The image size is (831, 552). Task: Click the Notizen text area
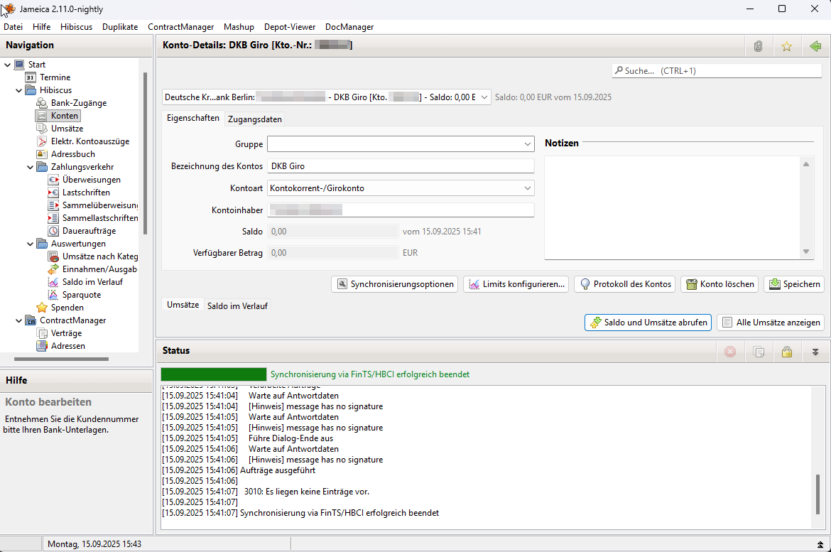(x=672, y=208)
